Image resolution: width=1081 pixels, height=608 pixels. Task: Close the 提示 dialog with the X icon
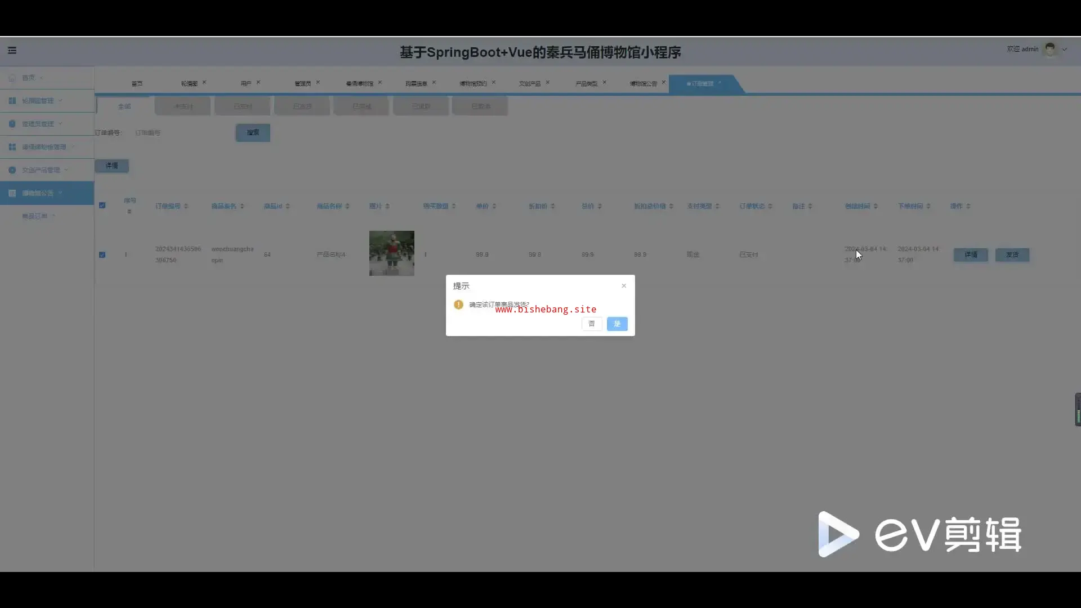coord(624,286)
